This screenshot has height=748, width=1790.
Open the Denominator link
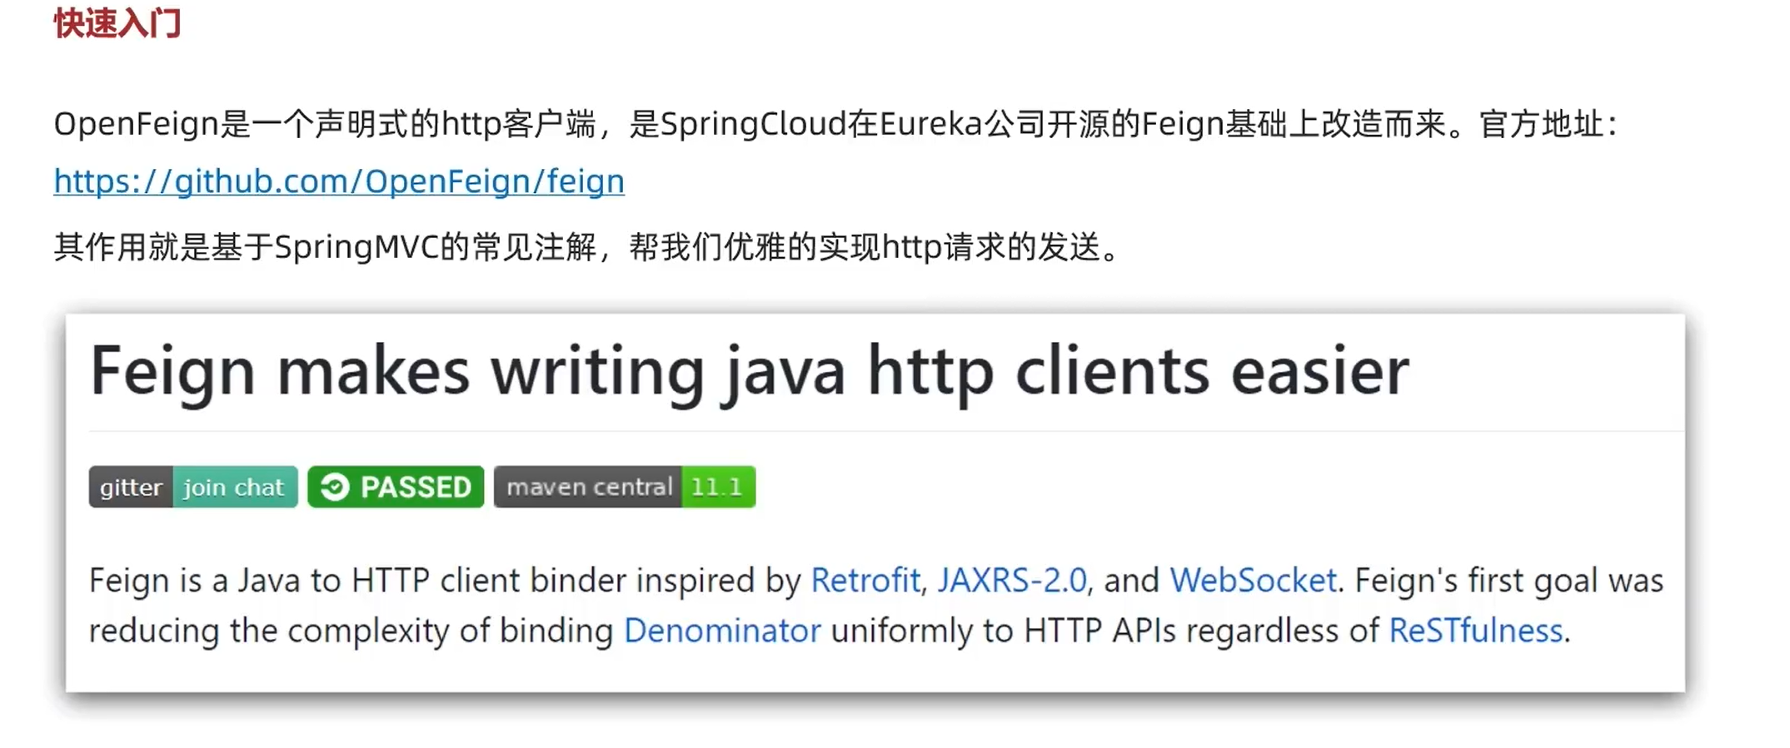point(722,631)
